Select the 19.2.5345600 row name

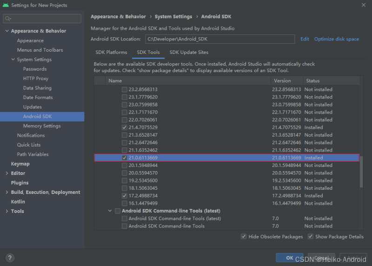click(143, 180)
